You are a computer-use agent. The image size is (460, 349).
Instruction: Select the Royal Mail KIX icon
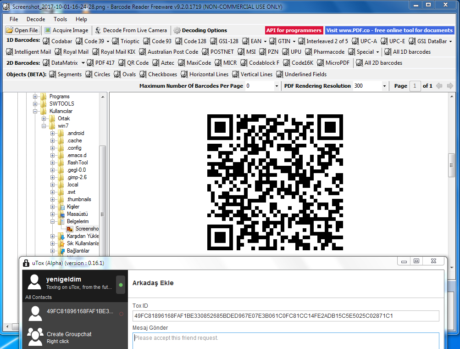pyautogui.click(x=96, y=52)
